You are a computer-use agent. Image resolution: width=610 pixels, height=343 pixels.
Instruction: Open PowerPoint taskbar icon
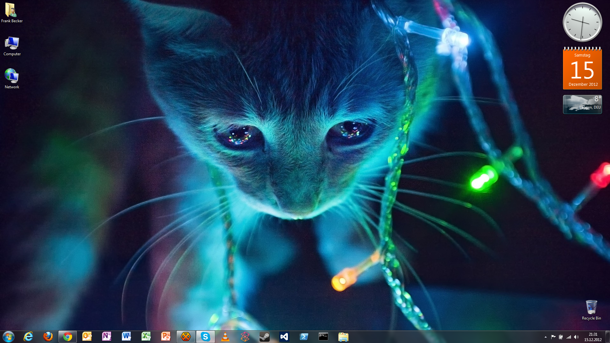166,337
